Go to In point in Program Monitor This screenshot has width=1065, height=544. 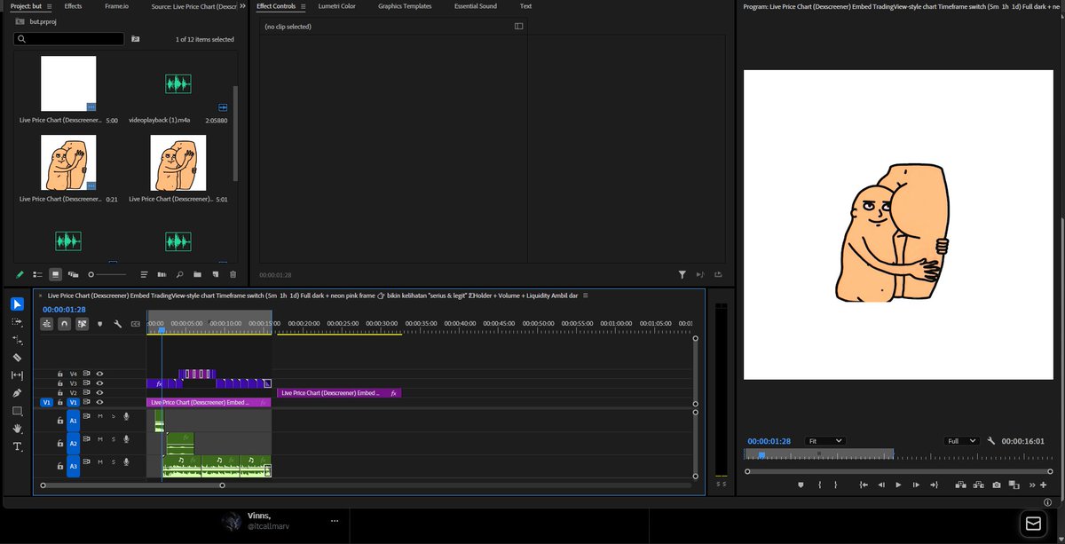click(x=864, y=485)
